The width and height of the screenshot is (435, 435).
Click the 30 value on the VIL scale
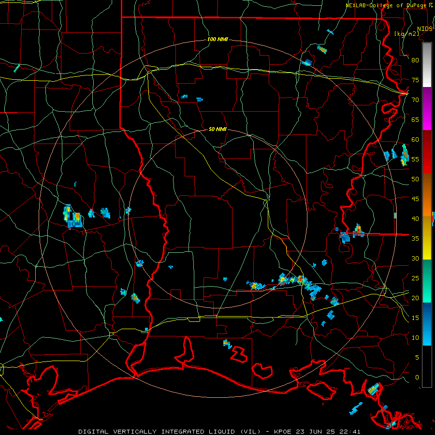click(415, 258)
